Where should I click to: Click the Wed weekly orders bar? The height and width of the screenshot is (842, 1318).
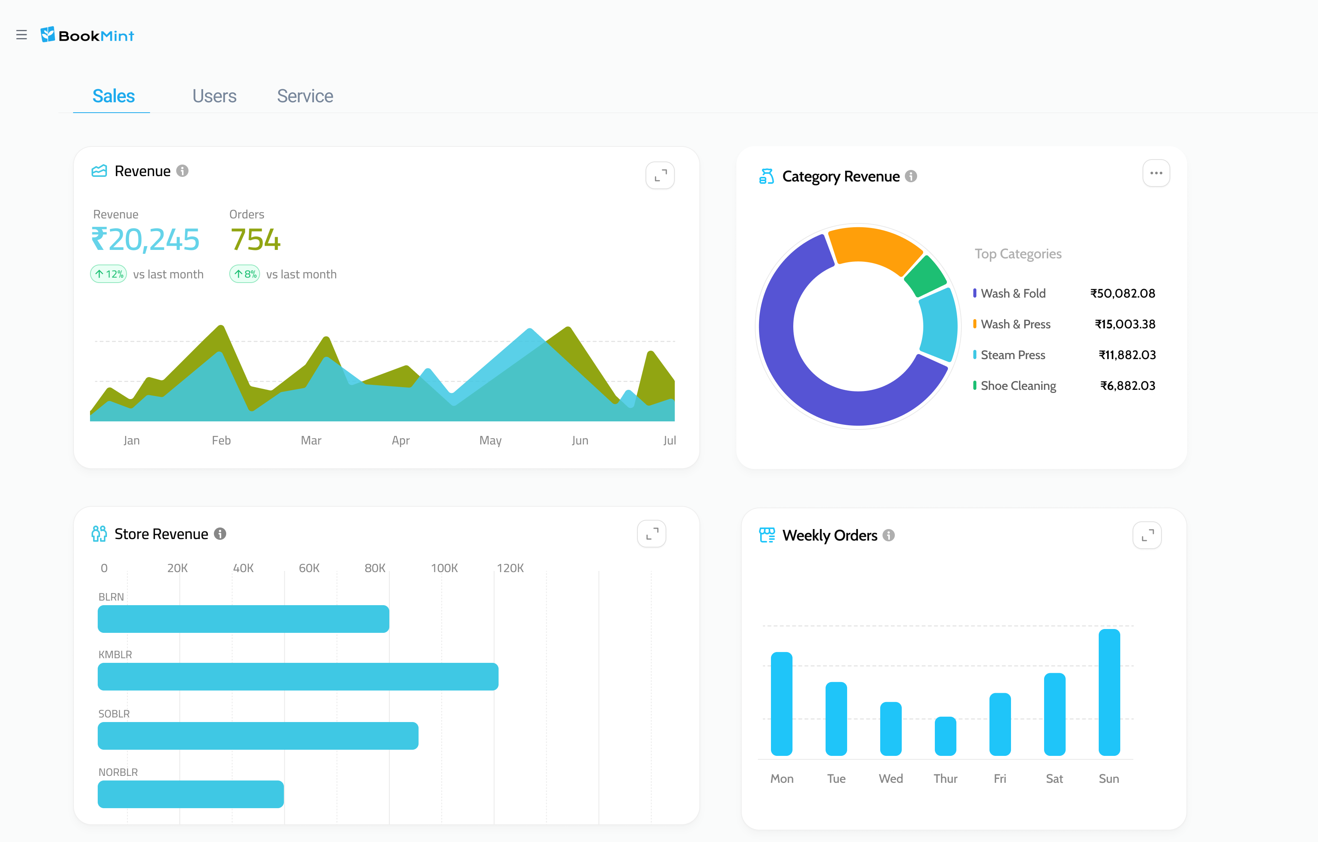pos(891,729)
